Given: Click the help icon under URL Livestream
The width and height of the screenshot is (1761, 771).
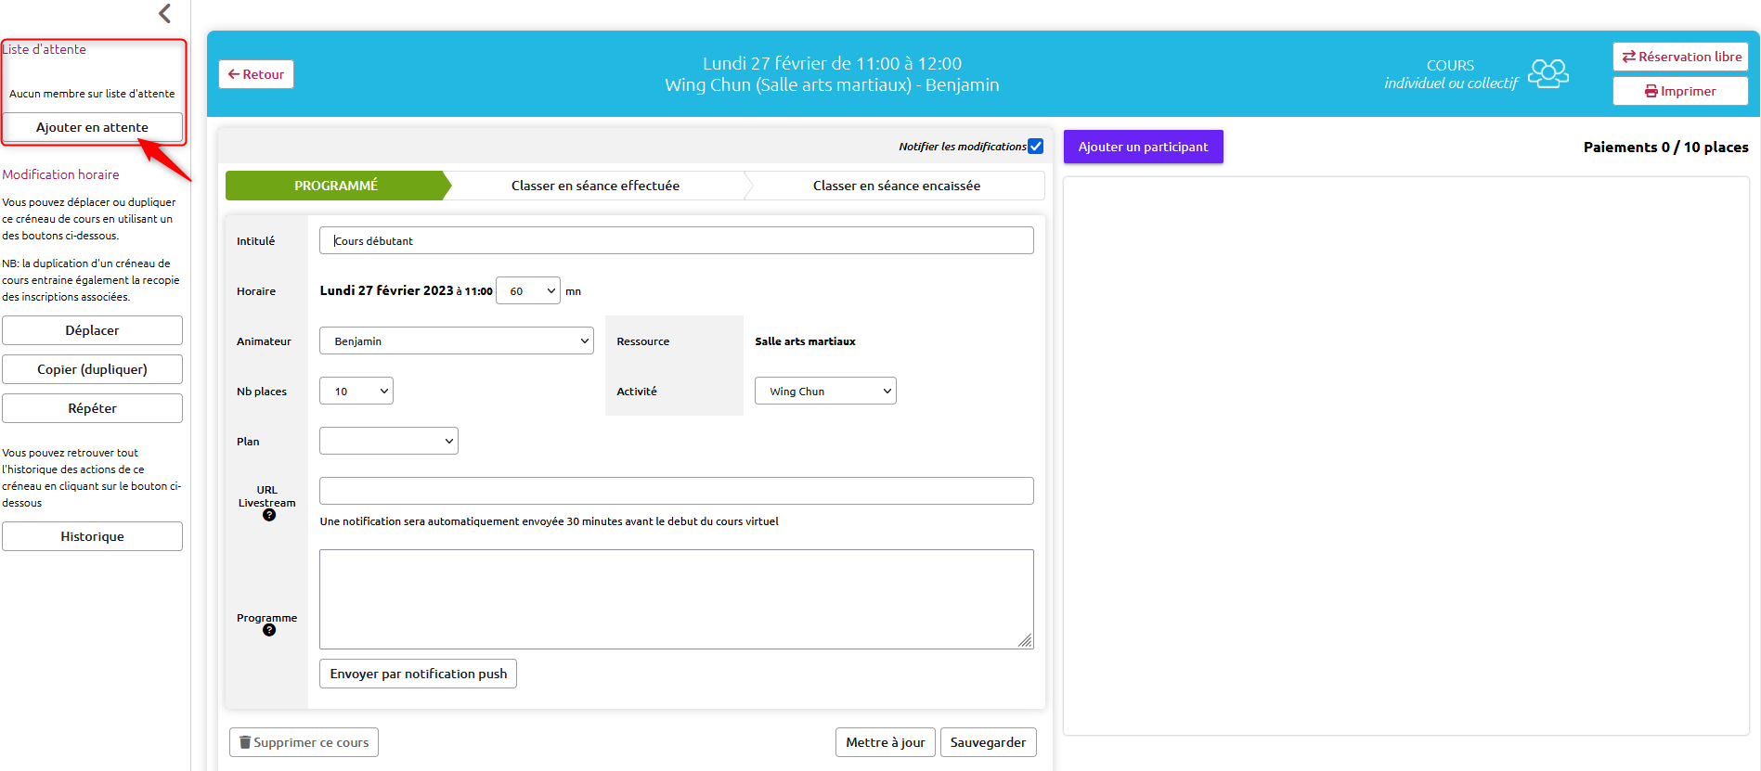Looking at the screenshot, I should 269,515.
